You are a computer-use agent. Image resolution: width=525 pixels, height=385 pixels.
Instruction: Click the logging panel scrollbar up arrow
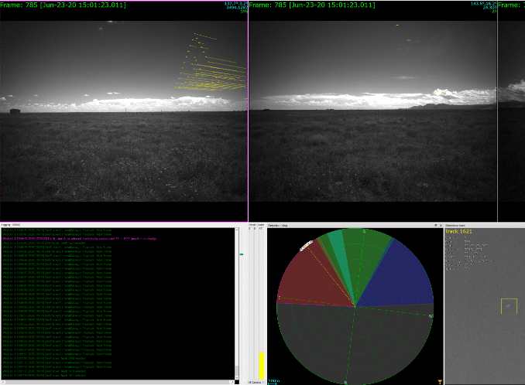[x=237, y=230]
